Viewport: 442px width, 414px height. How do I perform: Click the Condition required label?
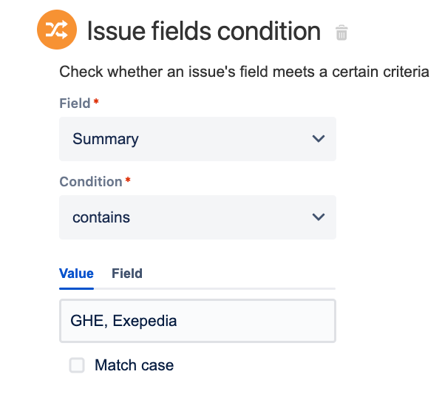coord(91,182)
